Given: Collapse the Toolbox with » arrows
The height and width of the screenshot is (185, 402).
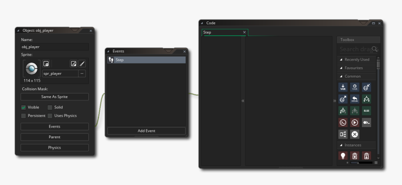Looking at the screenshot, I should point(335,101).
